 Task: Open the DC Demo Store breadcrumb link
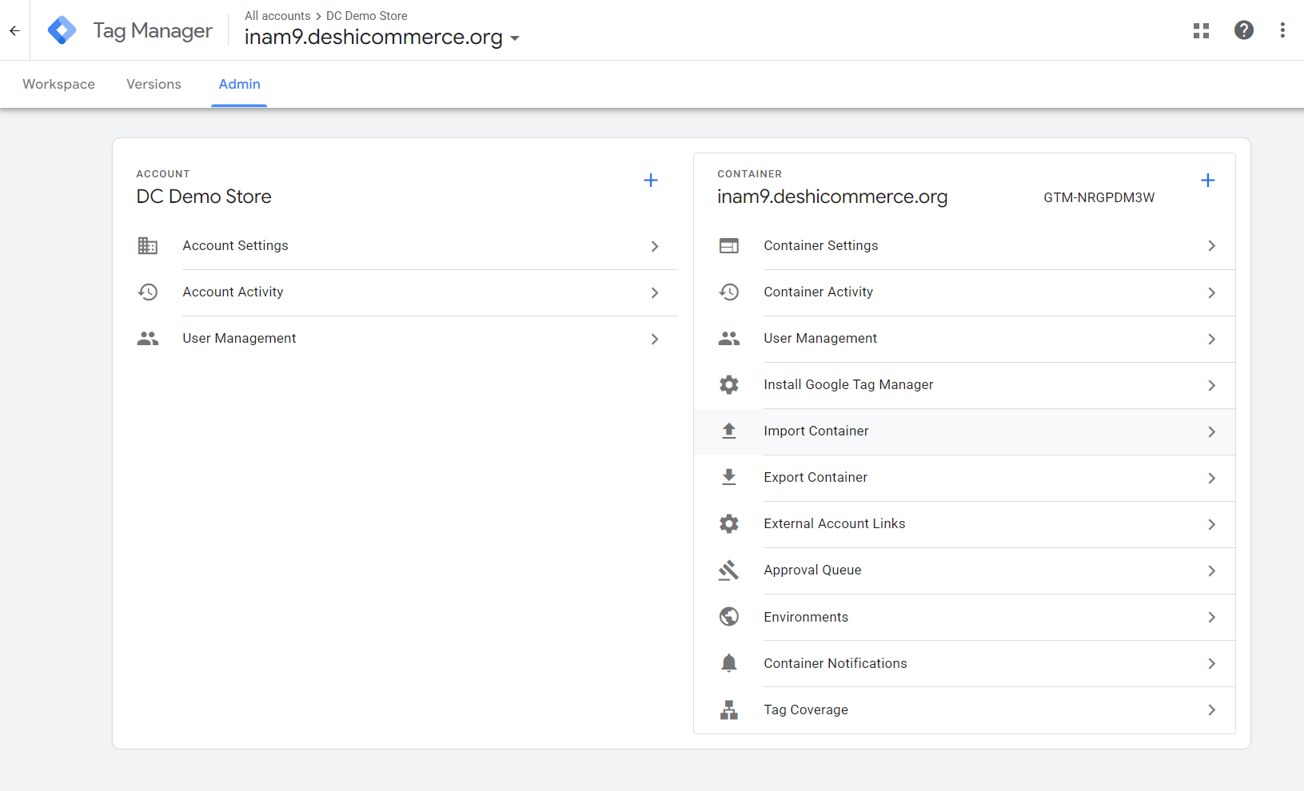coord(367,16)
